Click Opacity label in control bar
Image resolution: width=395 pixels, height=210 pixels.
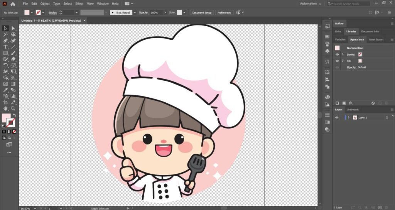(143, 13)
